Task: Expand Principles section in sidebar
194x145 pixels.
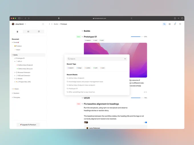Action: pyautogui.click(x=12, y=98)
